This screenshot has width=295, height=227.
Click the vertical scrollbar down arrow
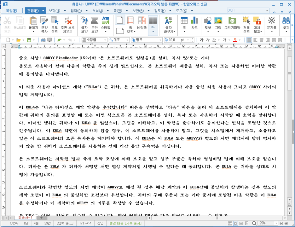pos(290,200)
